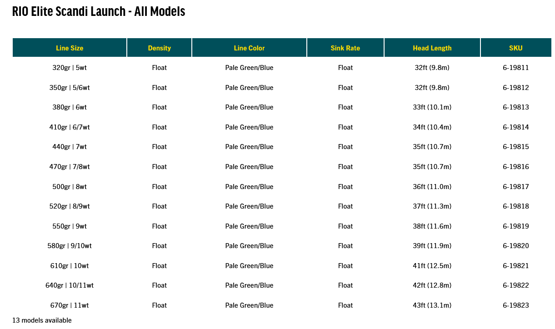Click the 520gr | 8/9wt line size cell
Viewport: 555px width, 329px height.
(x=70, y=206)
